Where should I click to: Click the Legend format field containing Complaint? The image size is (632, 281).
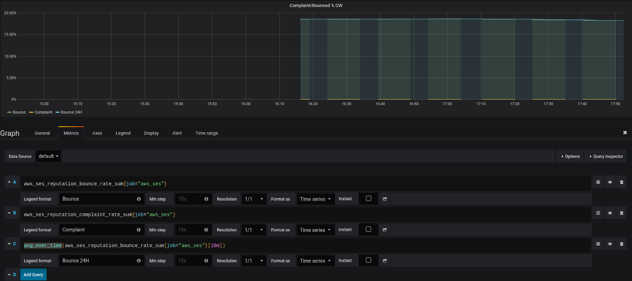[x=97, y=230]
